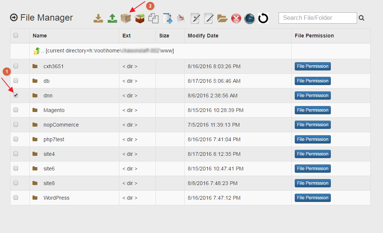The width and height of the screenshot is (383, 233).
Task: Click the refresh file list icon
Action: point(263,18)
